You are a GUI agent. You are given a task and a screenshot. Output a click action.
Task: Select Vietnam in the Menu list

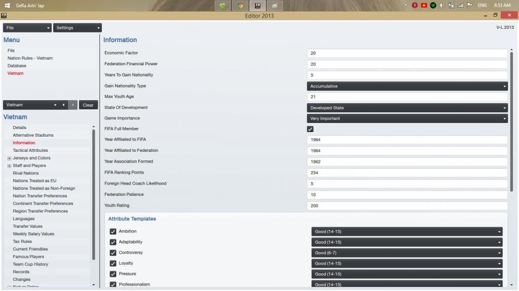pos(16,73)
